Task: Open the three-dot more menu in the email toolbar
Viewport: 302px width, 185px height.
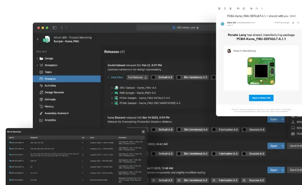Action: click(262, 8)
